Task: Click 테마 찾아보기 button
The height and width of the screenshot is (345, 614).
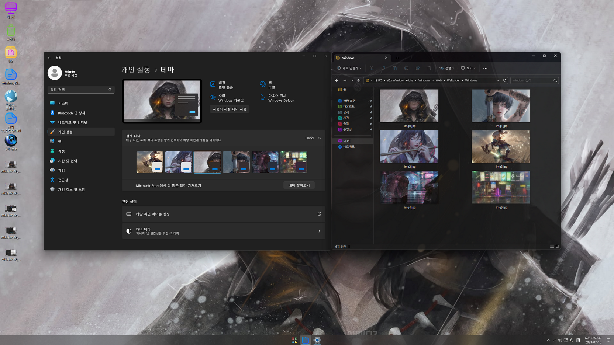Action: coord(299,185)
